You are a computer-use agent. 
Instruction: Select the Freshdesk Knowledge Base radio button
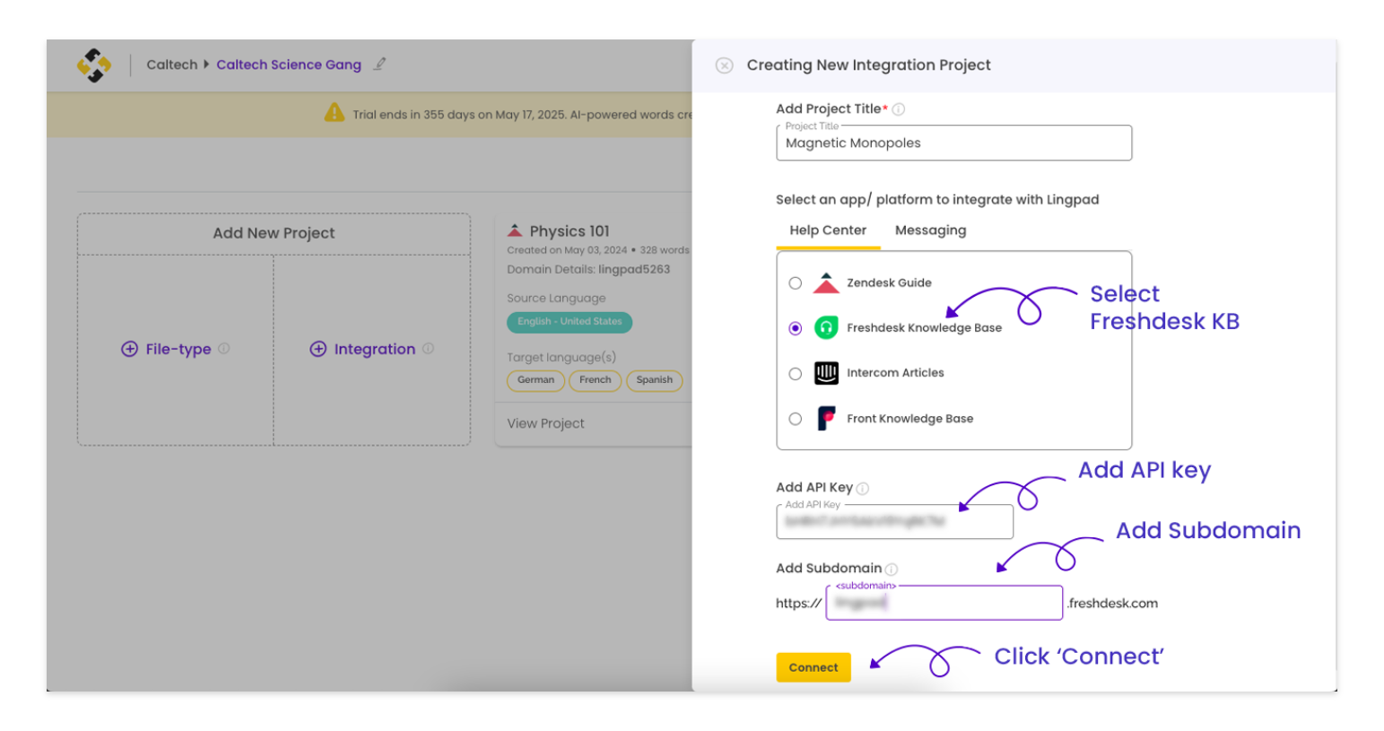[795, 328]
